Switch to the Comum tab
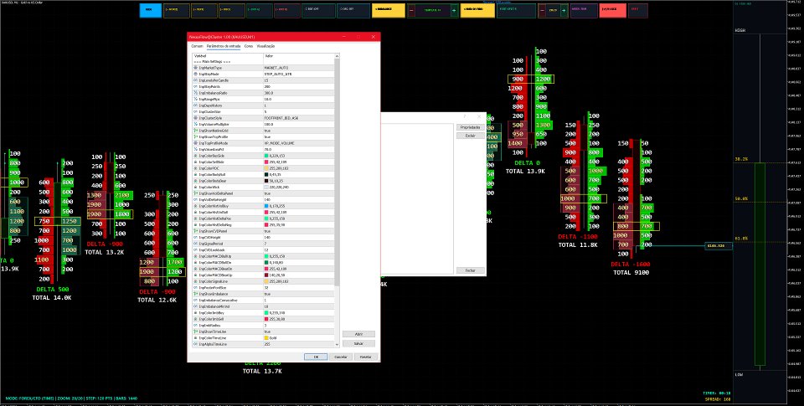The height and width of the screenshot is (406, 804). point(197,46)
